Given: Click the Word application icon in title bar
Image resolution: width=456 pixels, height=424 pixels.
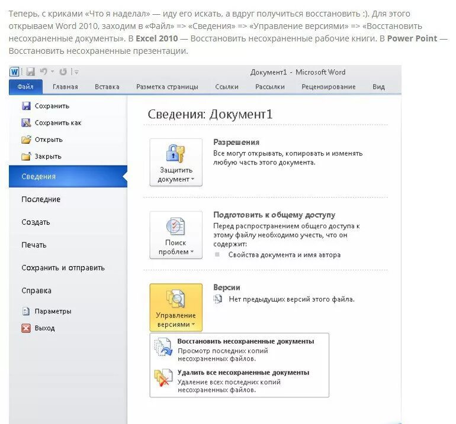Looking at the screenshot, I should tap(15, 72).
